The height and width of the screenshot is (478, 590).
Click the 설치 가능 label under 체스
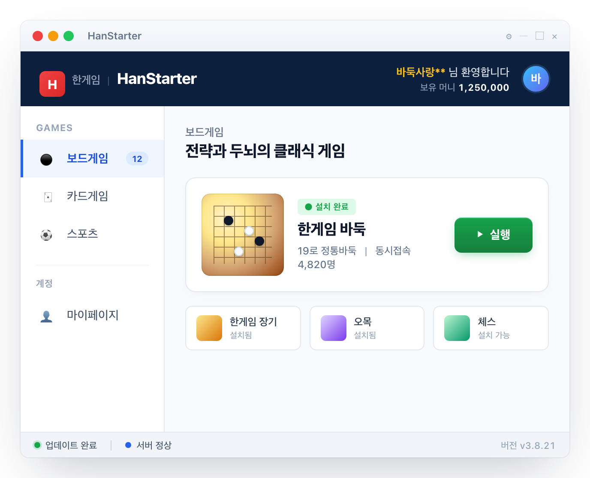(494, 335)
